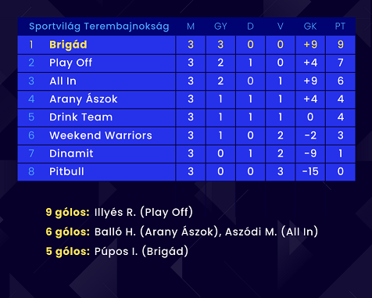The height and width of the screenshot is (298, 372).
Task: Click the GY column header
Action: point(220,27)
